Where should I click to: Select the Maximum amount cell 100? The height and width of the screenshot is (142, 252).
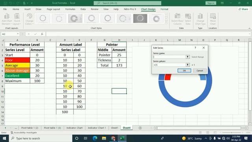point(37,81)
